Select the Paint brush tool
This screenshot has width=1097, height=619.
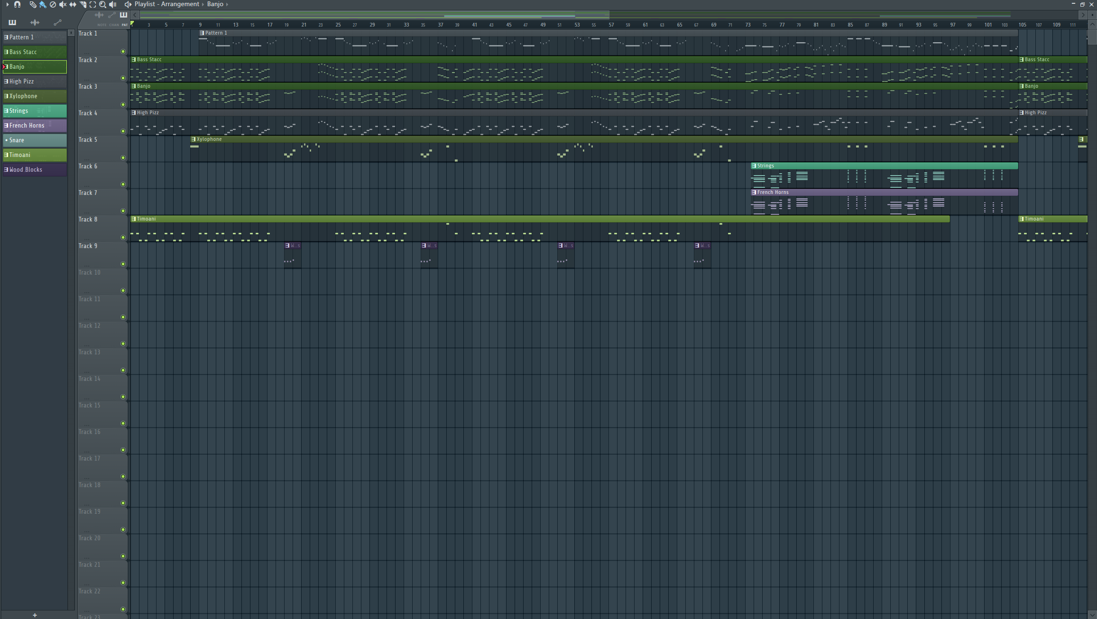point(43,4)
